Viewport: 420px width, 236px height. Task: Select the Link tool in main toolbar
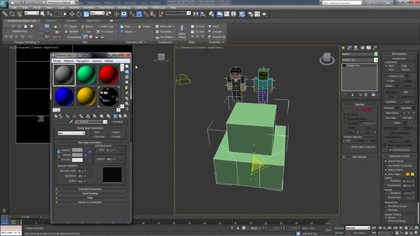coord(5,14)
